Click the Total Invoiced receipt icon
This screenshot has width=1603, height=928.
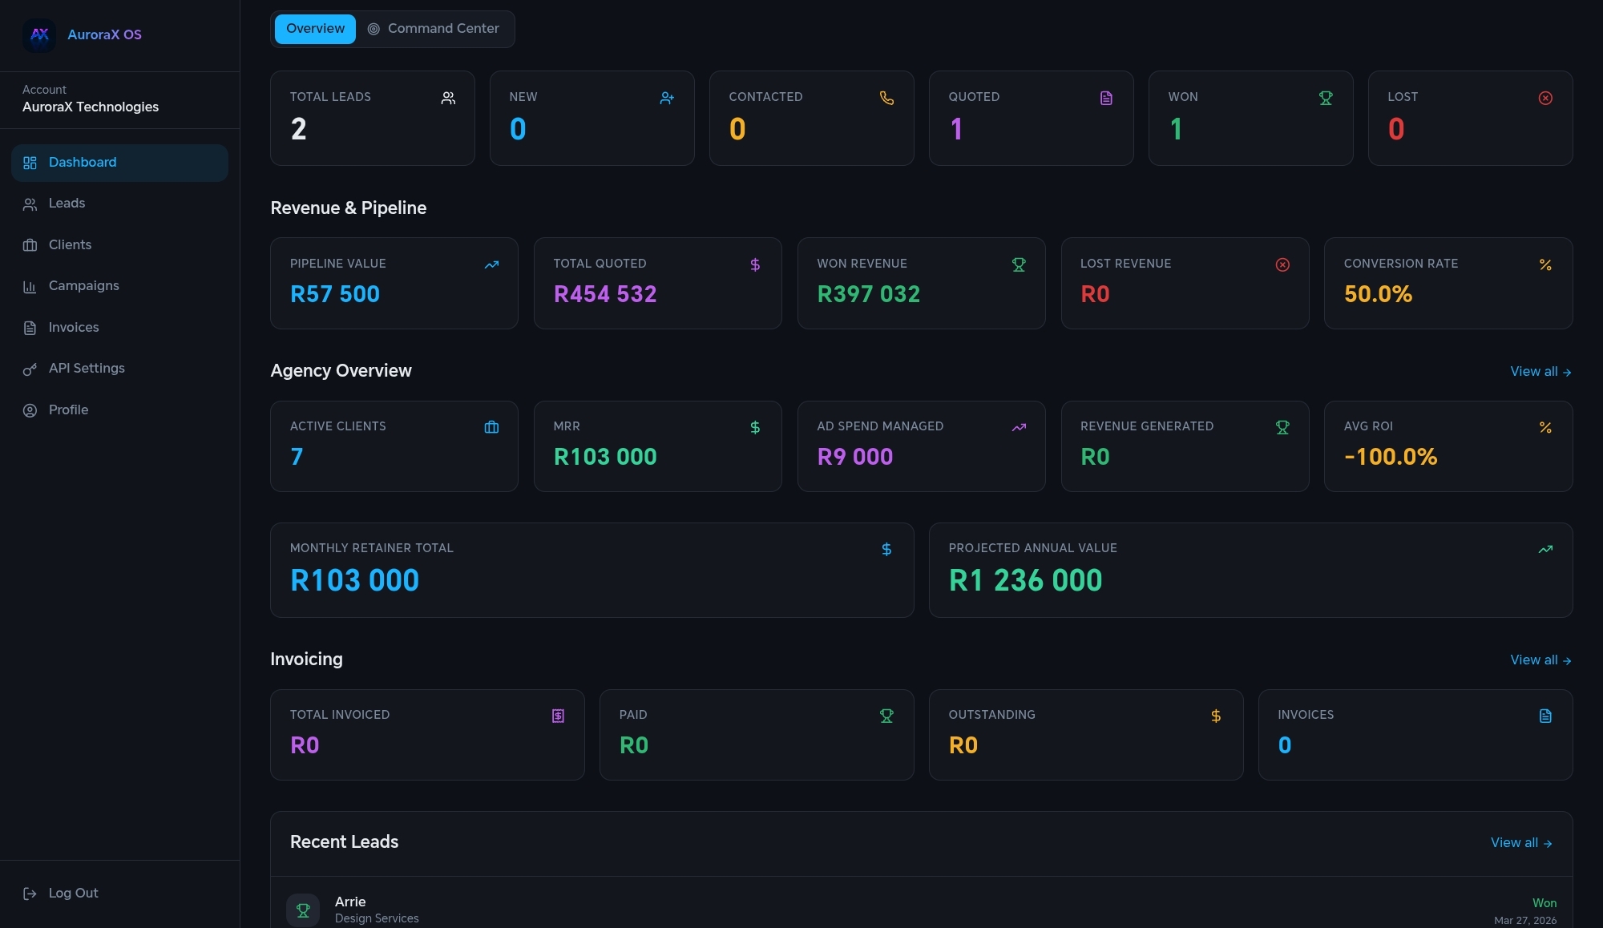click(x=558, y=716)
